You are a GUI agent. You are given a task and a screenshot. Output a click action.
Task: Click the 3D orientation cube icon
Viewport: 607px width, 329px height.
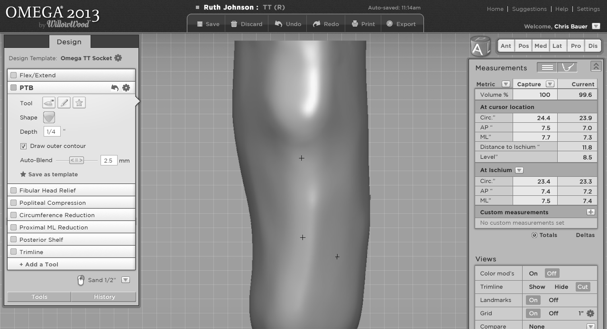[x=480, y=46]
